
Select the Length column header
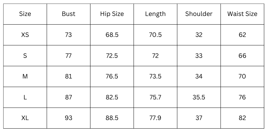pyautogui.click(x=155, y=14)
